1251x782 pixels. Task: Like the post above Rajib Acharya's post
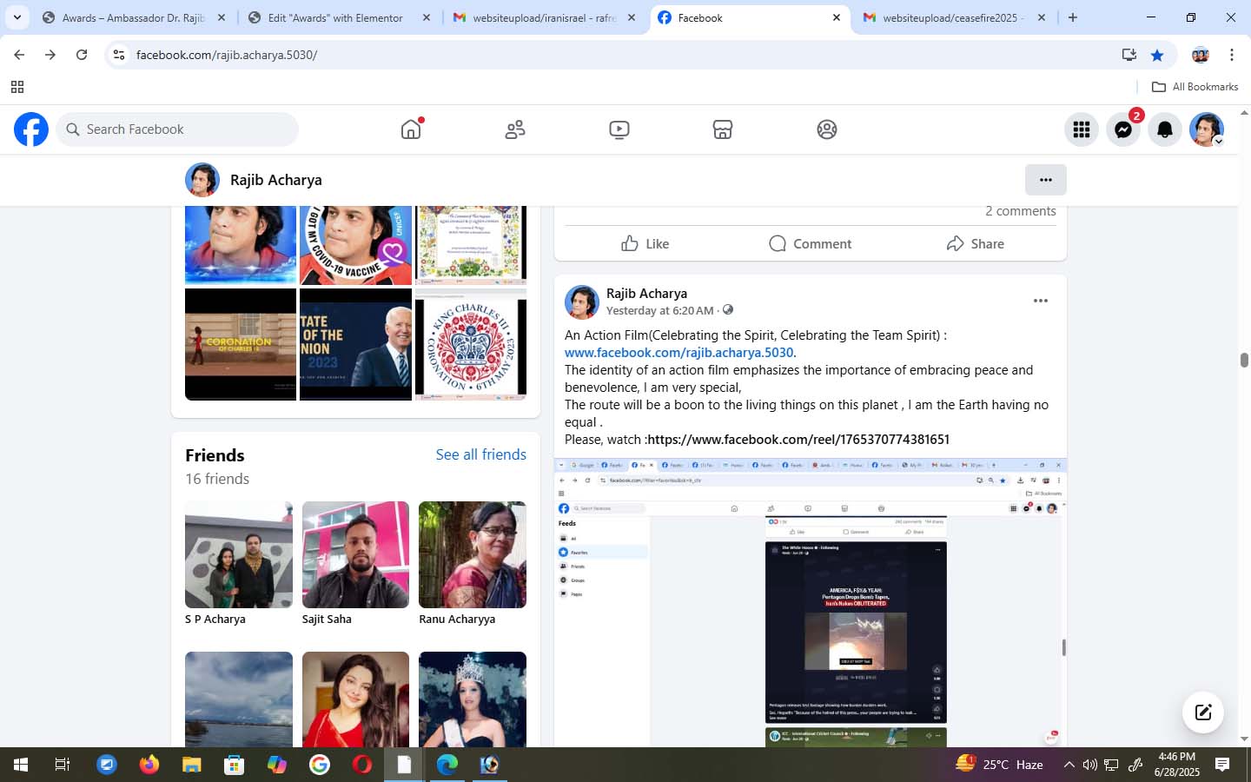pos(645,244)
